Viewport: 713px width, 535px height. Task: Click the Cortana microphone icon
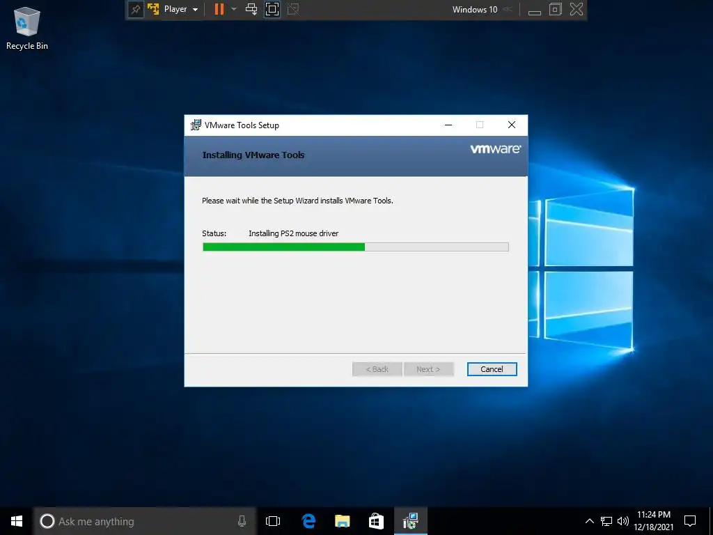[242, 521]
